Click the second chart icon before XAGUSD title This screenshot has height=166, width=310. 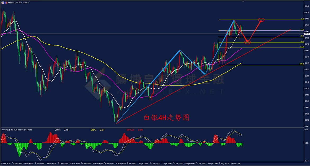[x=6, y=2]
